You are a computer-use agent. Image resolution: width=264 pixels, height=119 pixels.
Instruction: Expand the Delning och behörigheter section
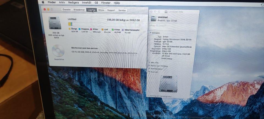(x=148, y=96)
